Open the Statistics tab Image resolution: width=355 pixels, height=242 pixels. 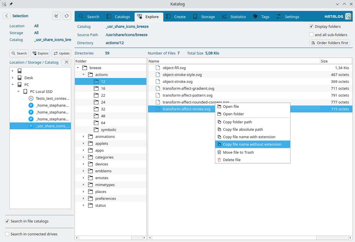tap(234, 17)
